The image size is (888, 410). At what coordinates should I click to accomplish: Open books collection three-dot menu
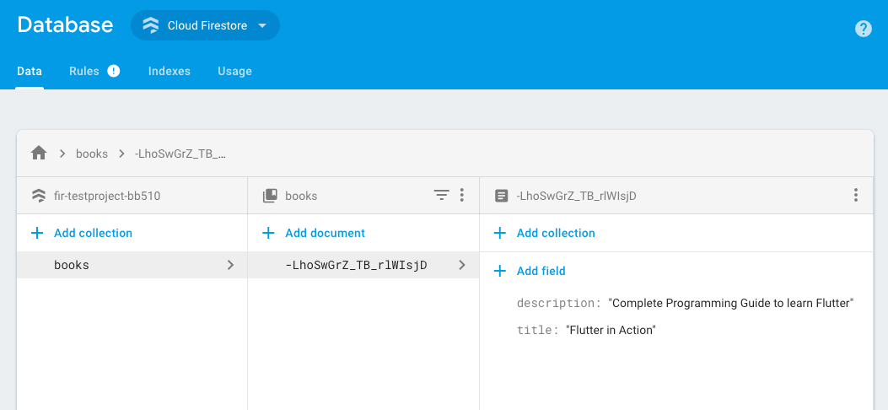click(x=462, y=196)
